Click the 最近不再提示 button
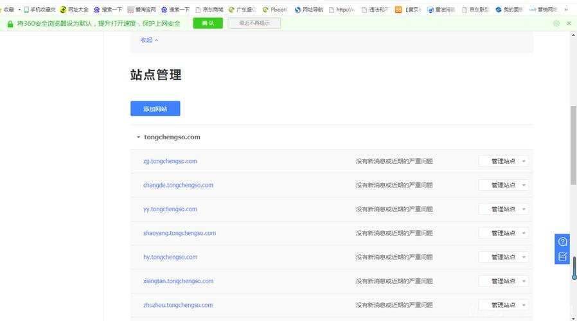 [254, 23]
